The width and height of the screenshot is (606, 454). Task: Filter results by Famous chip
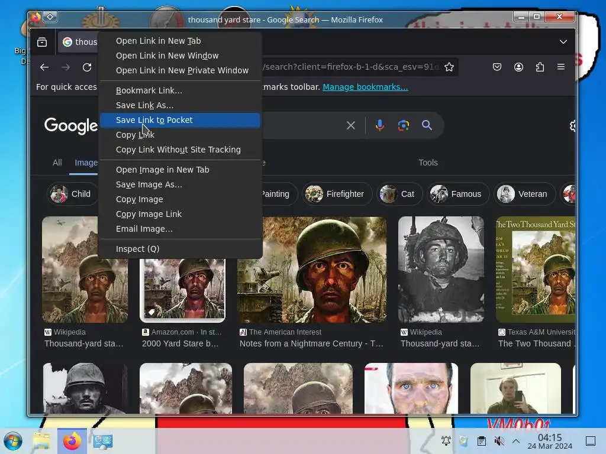(x=458, y=194)
